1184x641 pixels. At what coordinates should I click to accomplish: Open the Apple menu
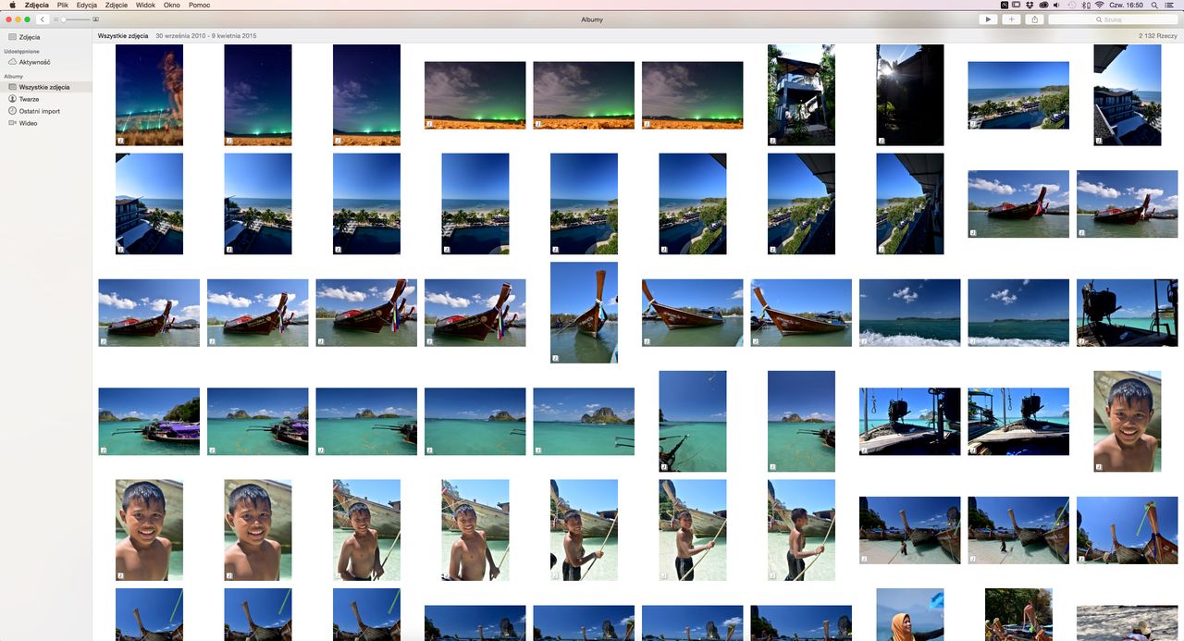12,5
